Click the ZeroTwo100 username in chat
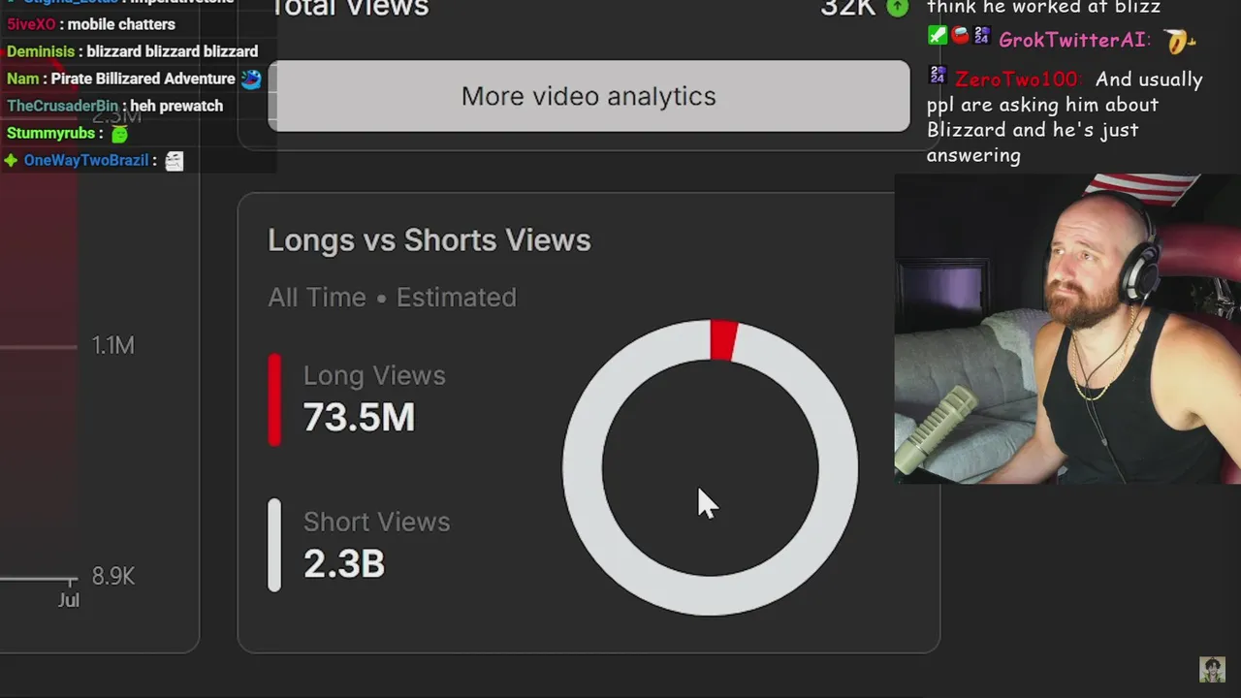The height and width of the screenshot is (698, 1241). pos(1015,79)
